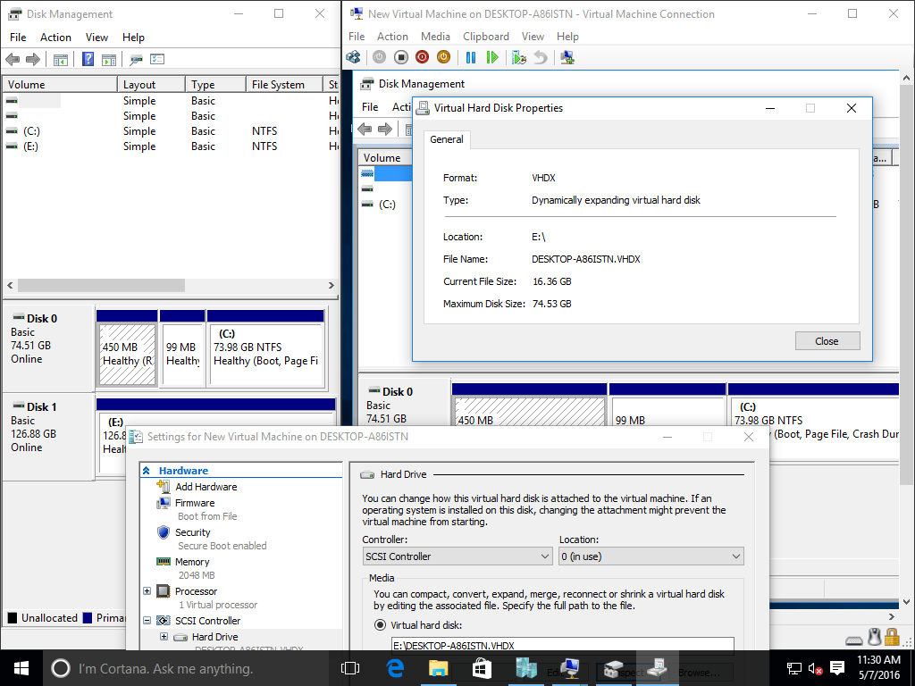Image resolution: width=915 pixels, height=686 pixels.
Task: Select the 450 MB partition on host Disk 0
Action: (127, 355)
